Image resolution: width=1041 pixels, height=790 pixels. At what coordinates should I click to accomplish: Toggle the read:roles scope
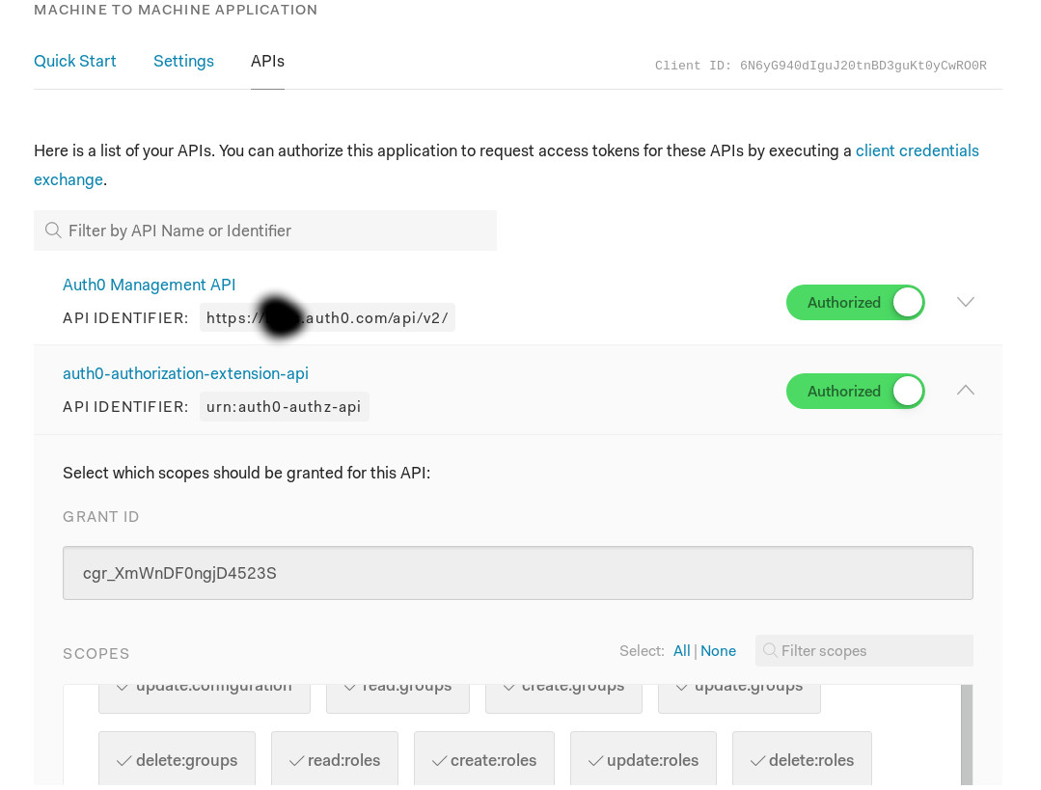point(335,760)
